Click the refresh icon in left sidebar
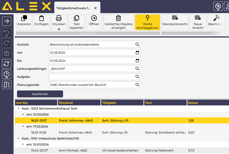The height and width of the screenshot is (154, 229). point(7,63)
